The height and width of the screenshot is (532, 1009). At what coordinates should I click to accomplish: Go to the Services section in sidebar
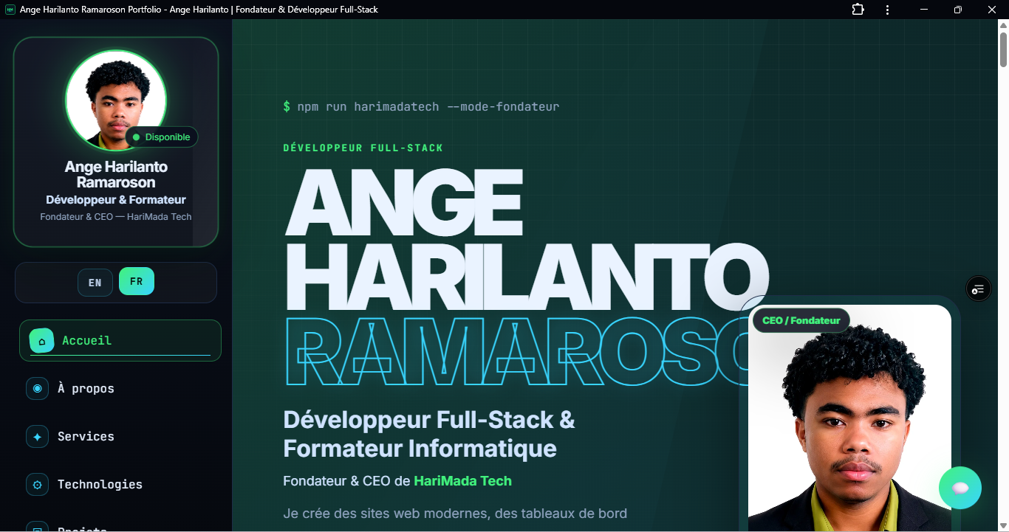click(120, 436)
